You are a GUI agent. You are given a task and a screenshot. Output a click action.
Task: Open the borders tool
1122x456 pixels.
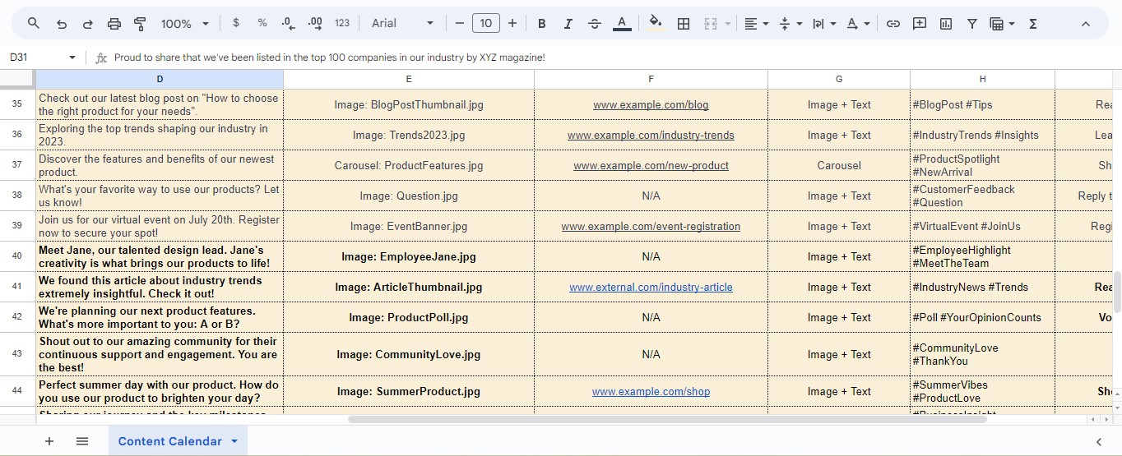pos(683,24)
